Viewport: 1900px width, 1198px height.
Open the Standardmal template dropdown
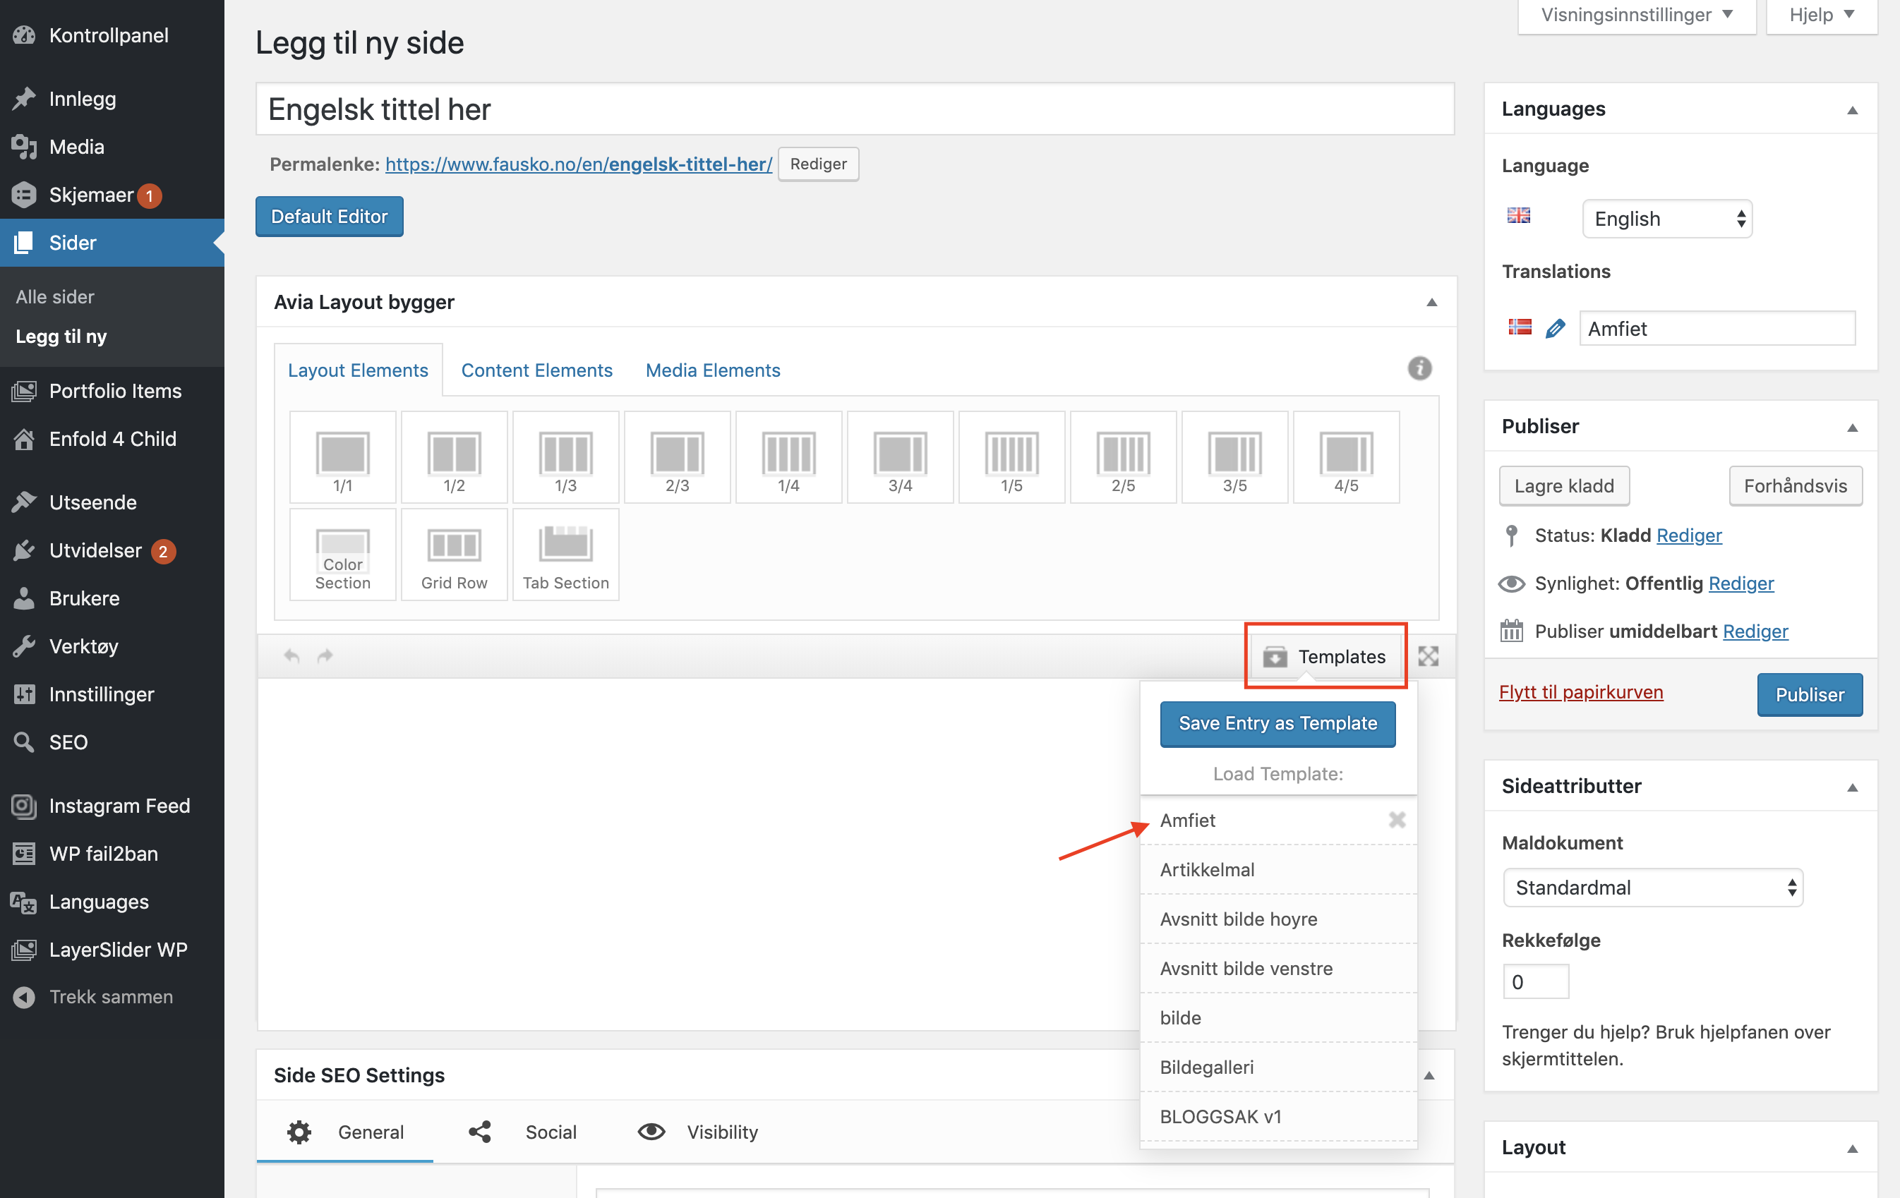point(1652,888)
